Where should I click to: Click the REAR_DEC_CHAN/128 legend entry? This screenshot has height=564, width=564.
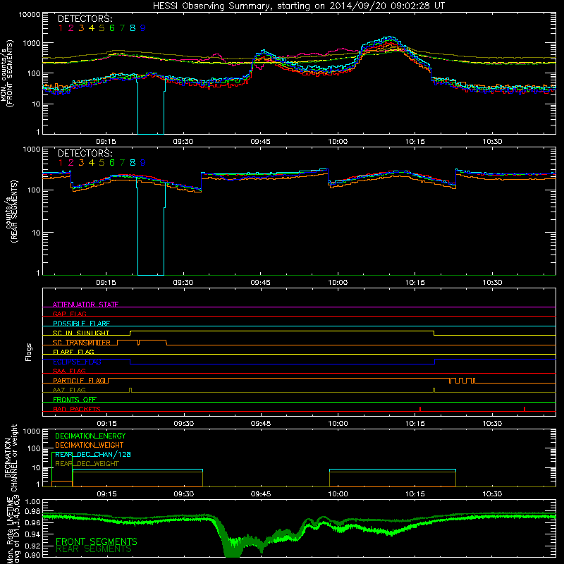[x=93, y=454]
